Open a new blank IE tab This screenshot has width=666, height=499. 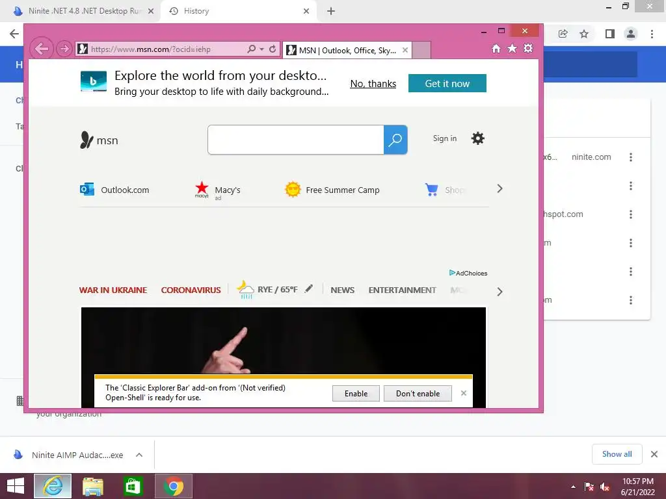(x=421, y=51)
